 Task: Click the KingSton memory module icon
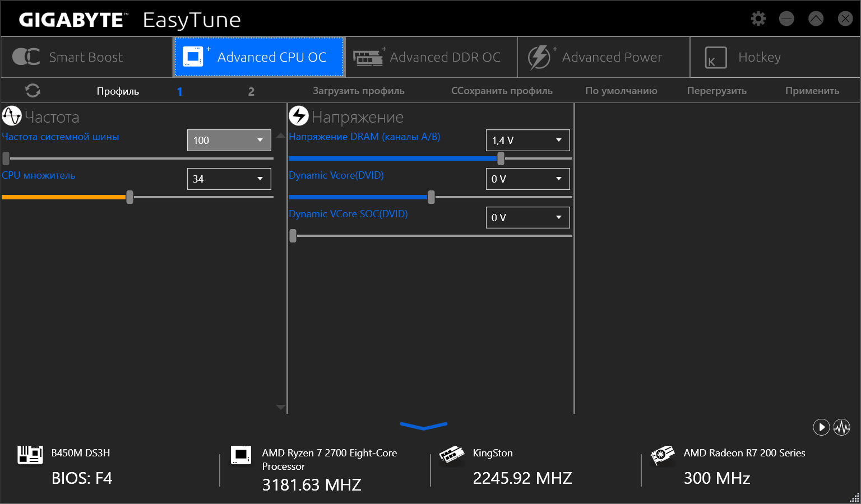point(452,454)
